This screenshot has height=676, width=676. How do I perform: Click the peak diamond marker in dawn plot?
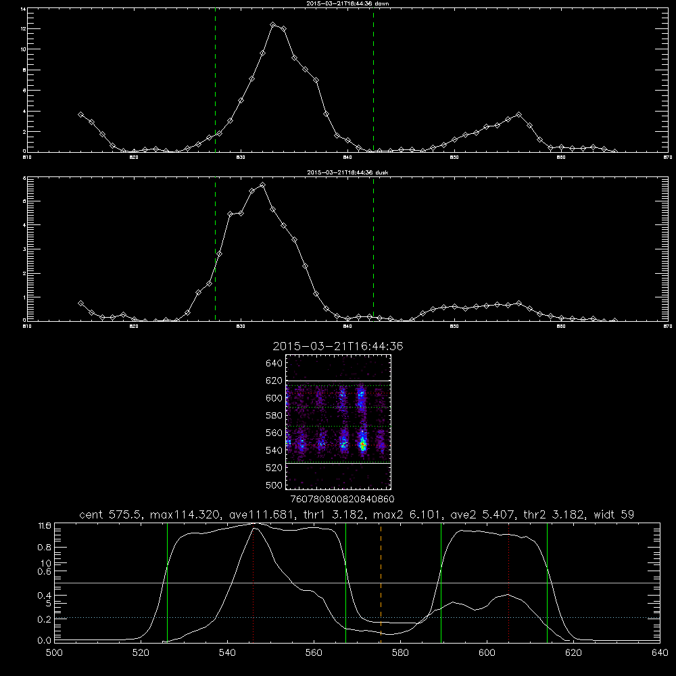[x=273, y=25]
